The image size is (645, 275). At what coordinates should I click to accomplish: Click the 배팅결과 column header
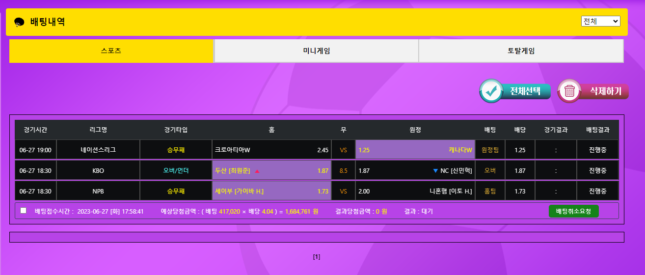pos(597,130)
